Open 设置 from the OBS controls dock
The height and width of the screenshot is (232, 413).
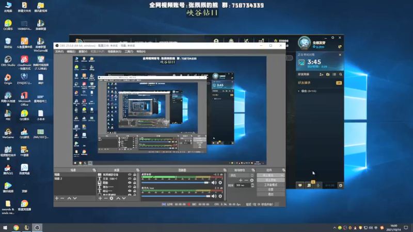[x=271, y=189]
